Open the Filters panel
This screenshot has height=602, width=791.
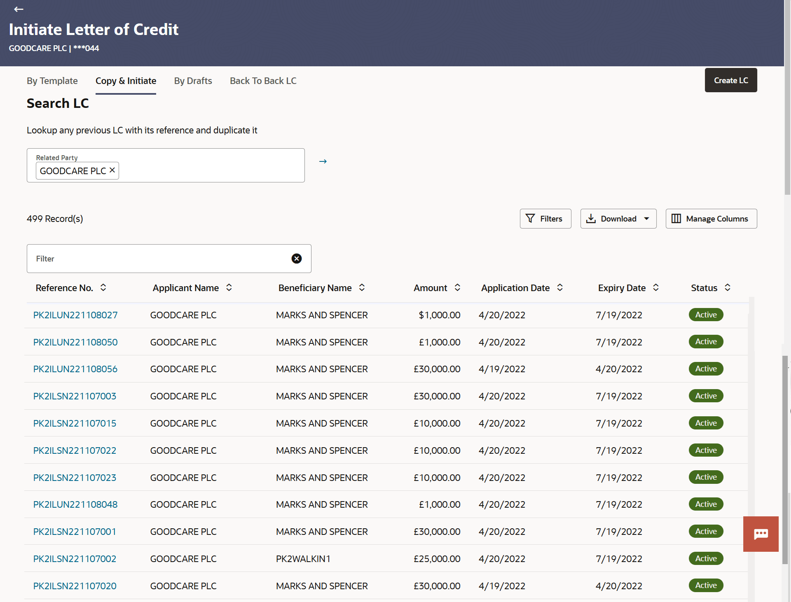tap(545, 219)
